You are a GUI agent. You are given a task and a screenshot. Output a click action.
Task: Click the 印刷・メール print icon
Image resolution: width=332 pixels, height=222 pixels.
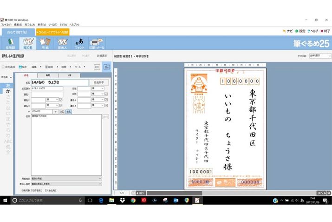98,43
